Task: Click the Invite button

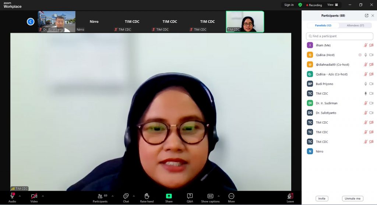Action: pos(321,198)
